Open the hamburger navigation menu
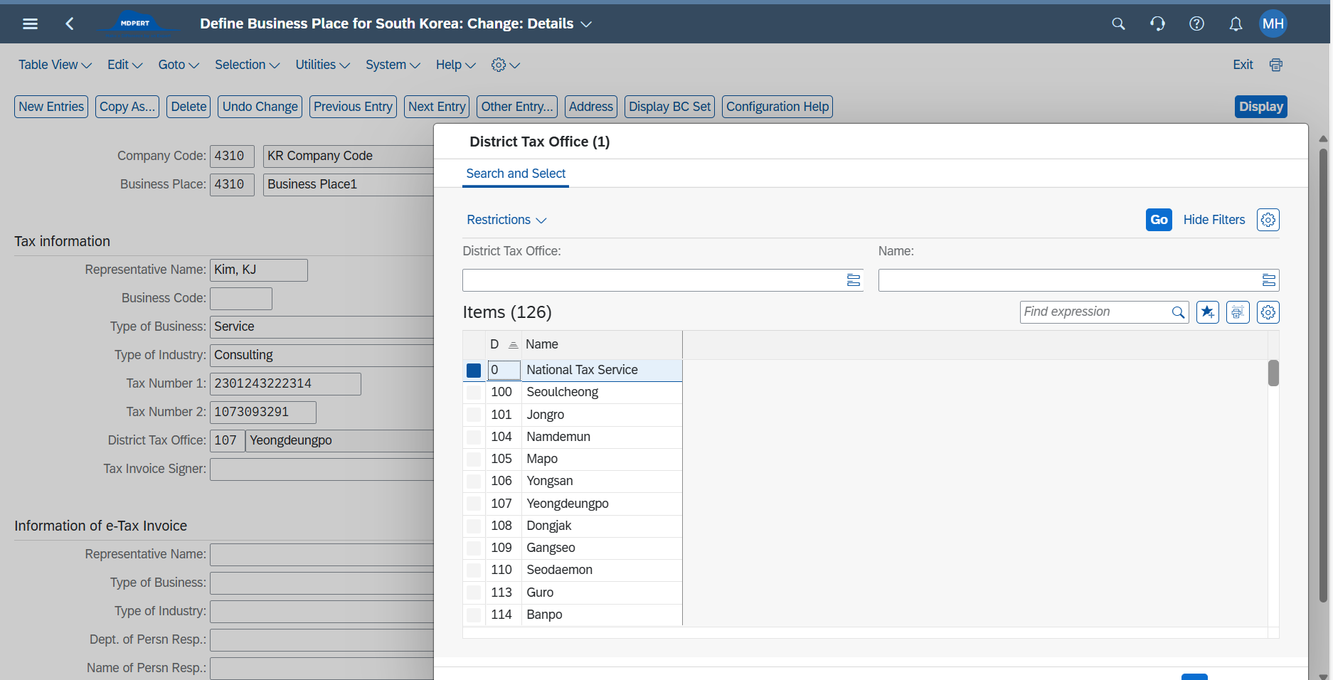The height and width of the screenshot is (680, 1333). coord(30,23)
